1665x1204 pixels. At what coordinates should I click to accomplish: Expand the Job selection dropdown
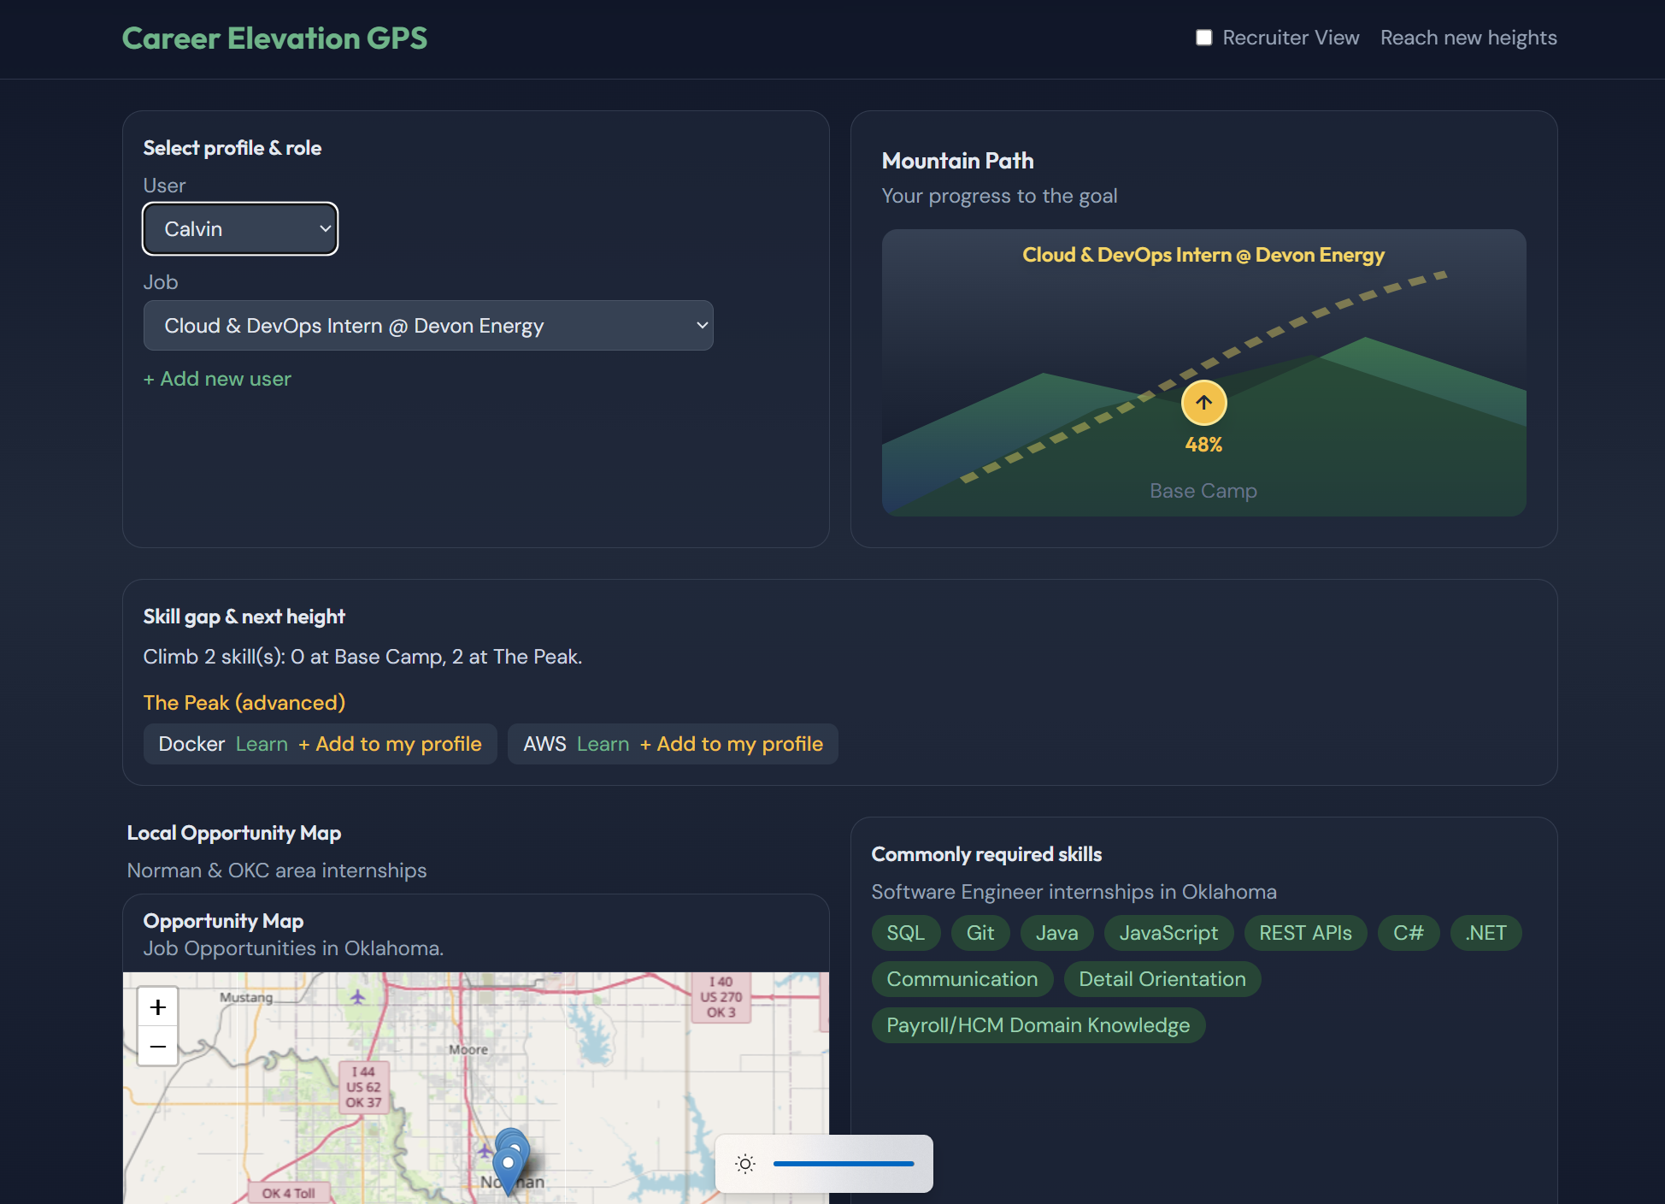click(428, 326)
